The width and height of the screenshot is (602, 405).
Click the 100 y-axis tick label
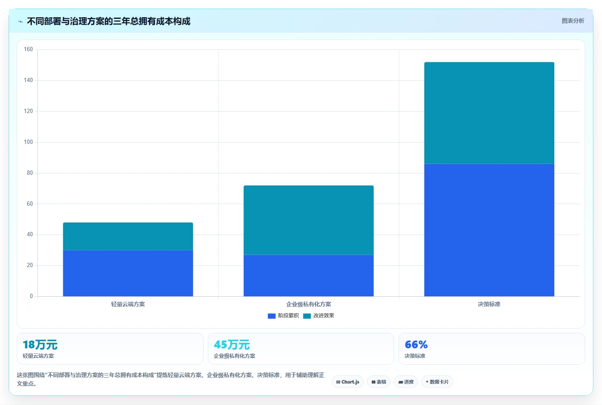pyautogui.click(x=28, y=142)
